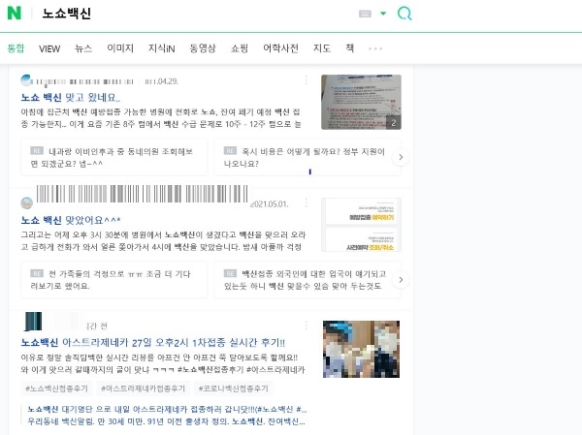The height and width of the screenshot is (435, 582).
Task: Switch to the 동영상 tab
Action: [203, 48]
